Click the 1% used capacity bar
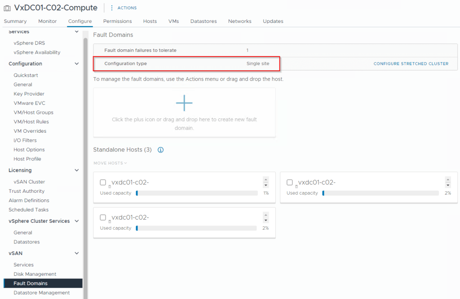The image size is (460, 299). click(197, 193)
